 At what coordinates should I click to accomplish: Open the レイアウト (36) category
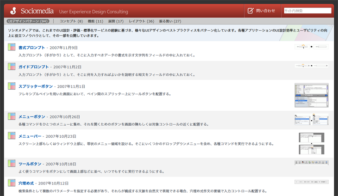pos(141,21)
